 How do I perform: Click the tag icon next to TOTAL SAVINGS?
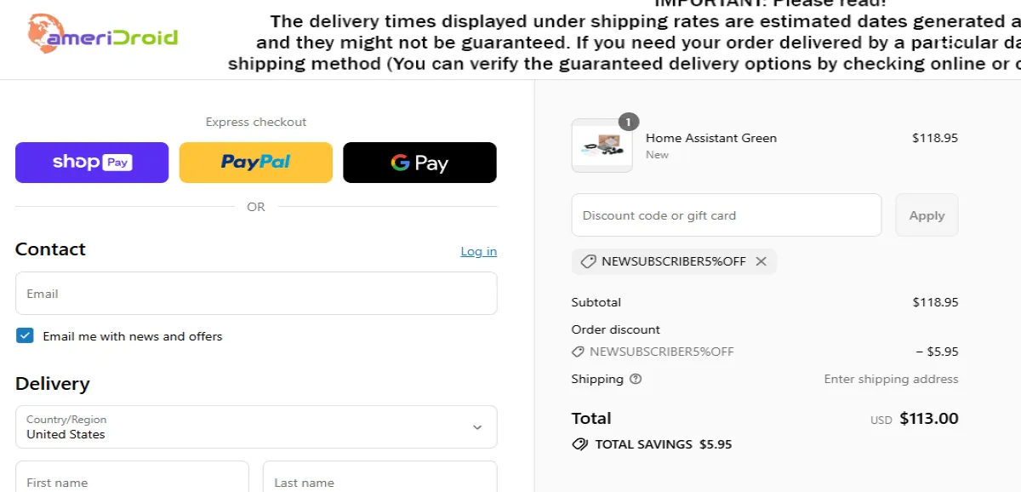[580, 443]
